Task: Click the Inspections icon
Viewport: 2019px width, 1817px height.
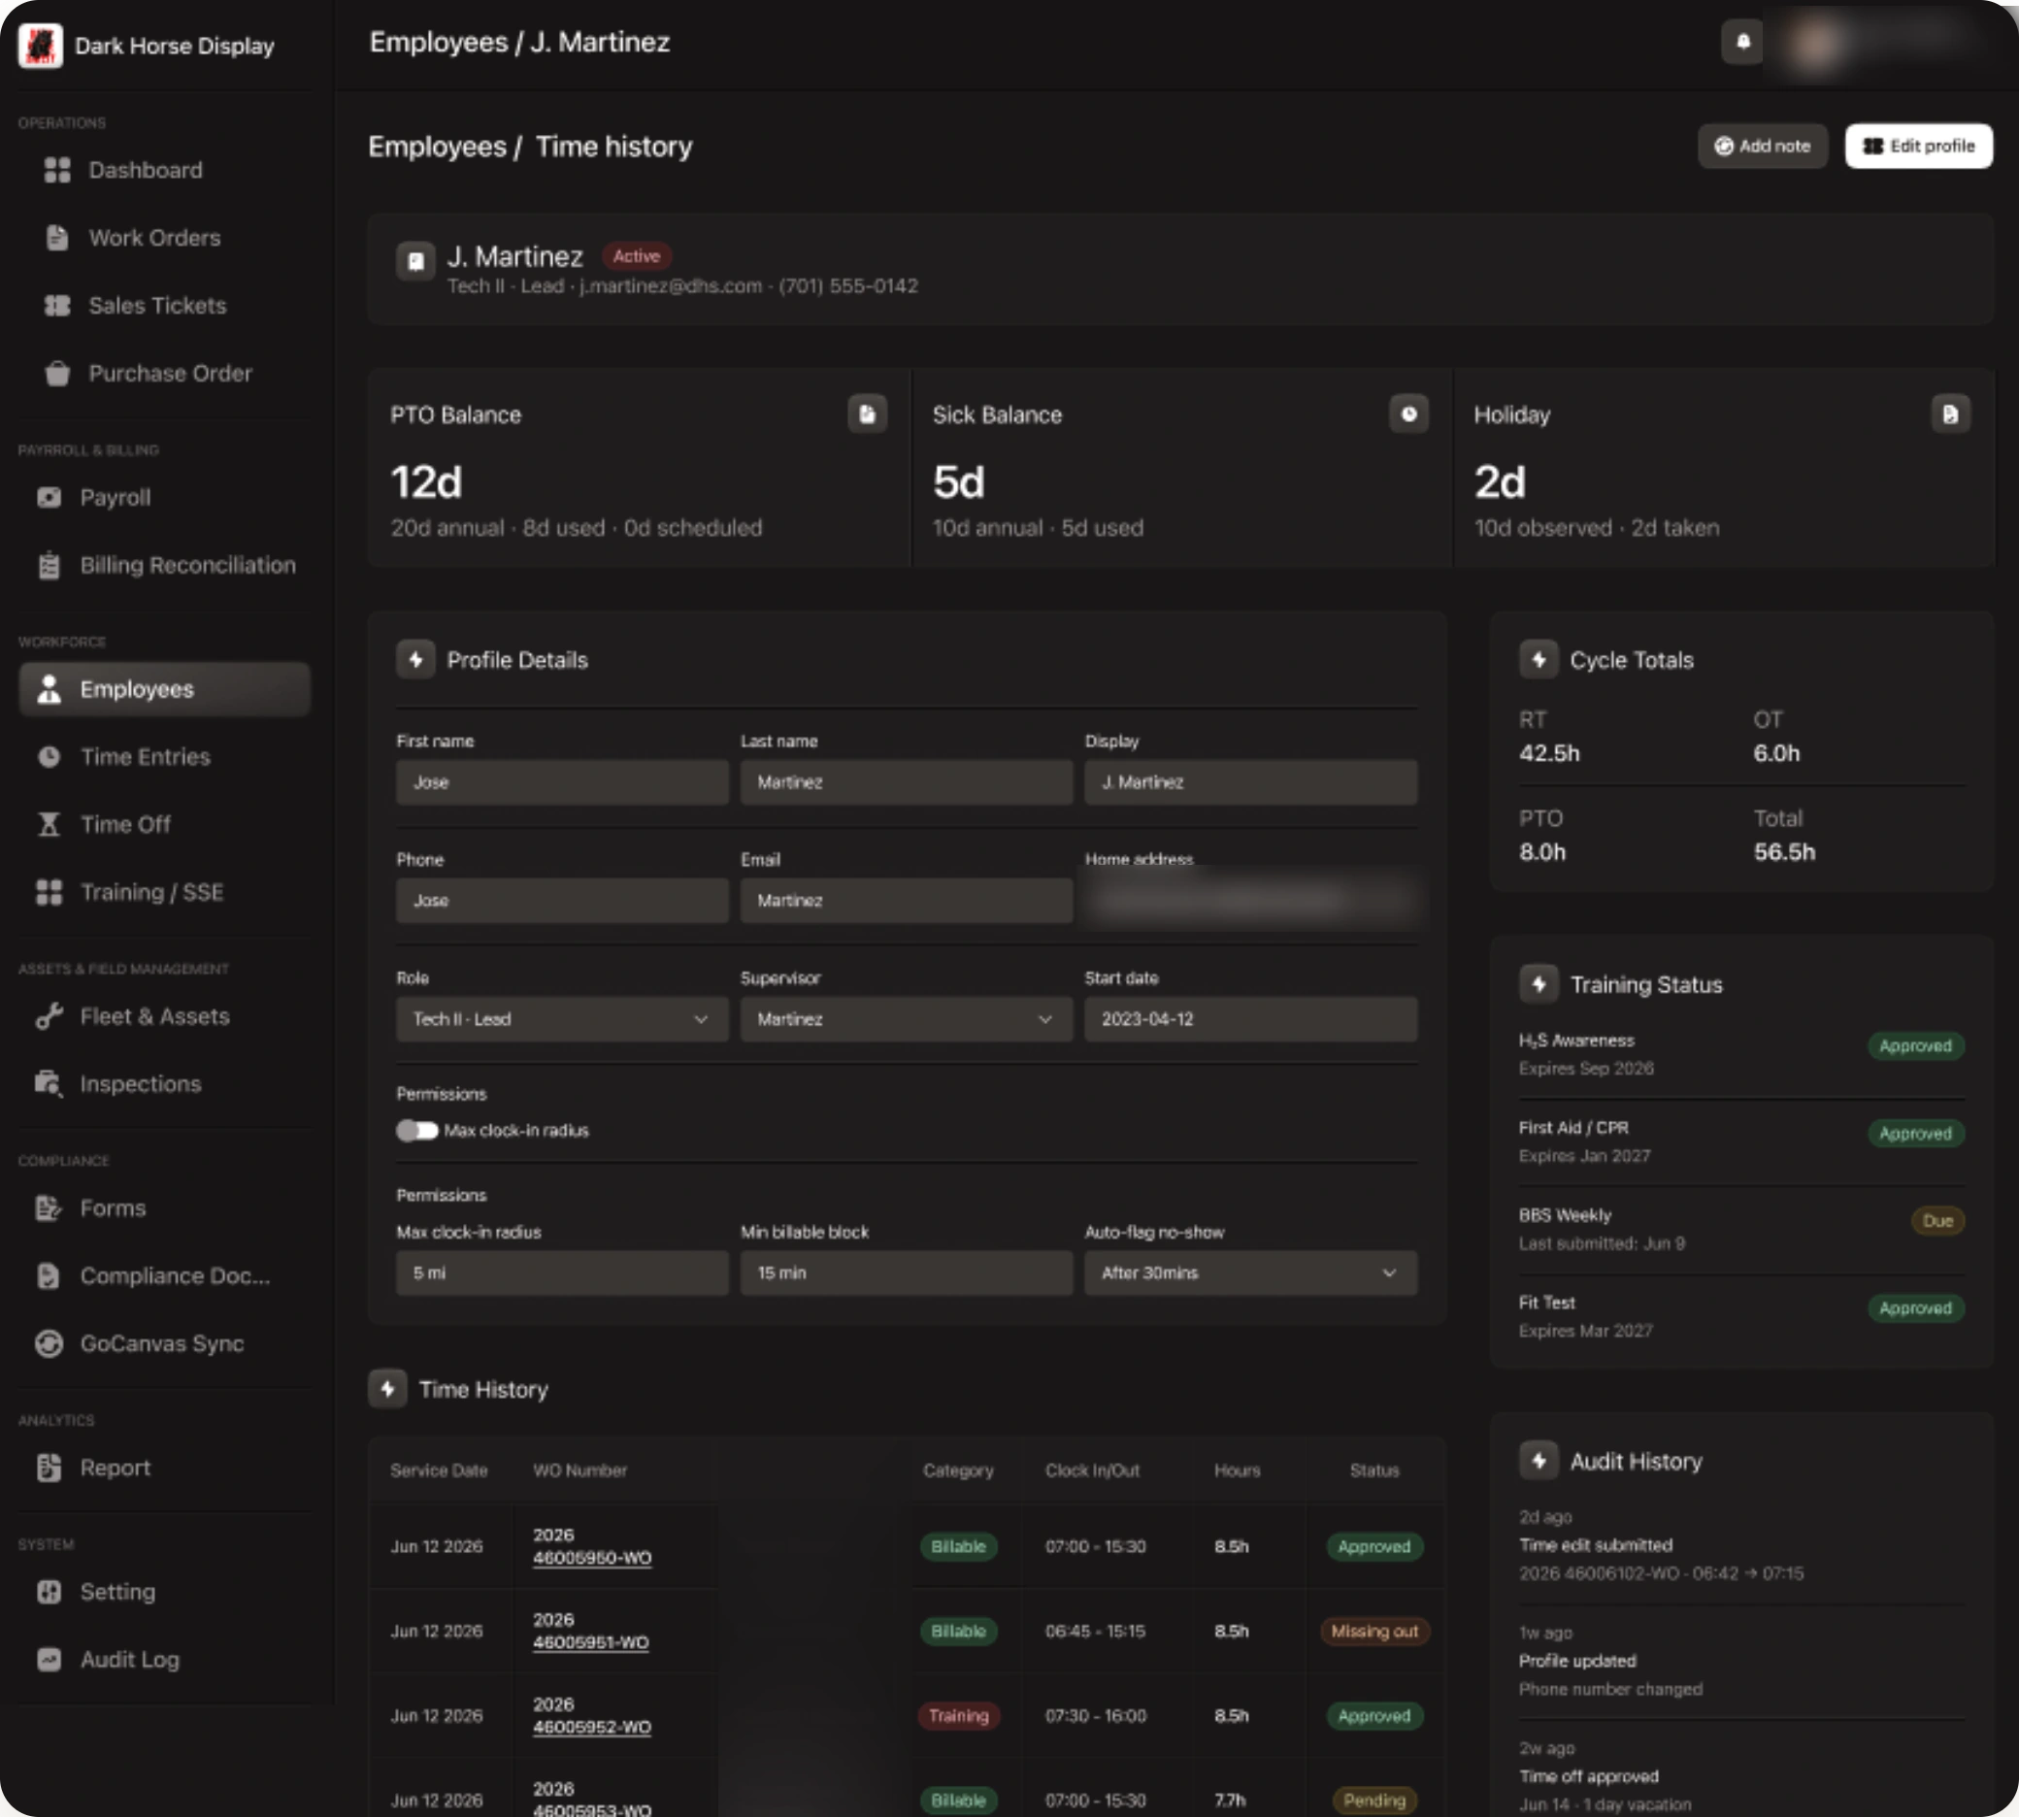Action: [49, 1084]
